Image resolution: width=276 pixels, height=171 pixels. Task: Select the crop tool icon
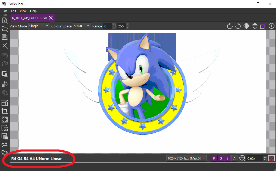tap(4, 111)
